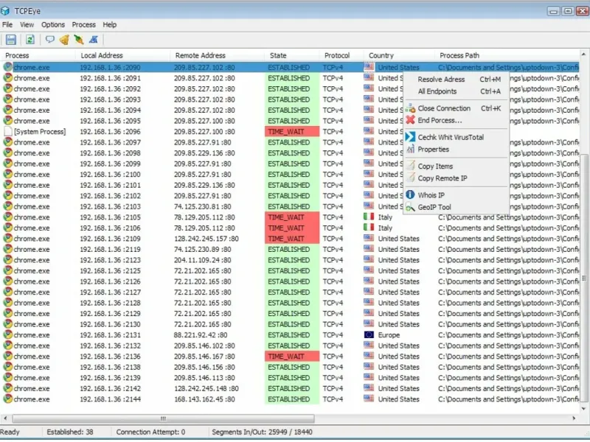The width and height of the screenshot is (590, 442).
Task: Sort by the Remote Address column header
Action: [x=200, y=55]
